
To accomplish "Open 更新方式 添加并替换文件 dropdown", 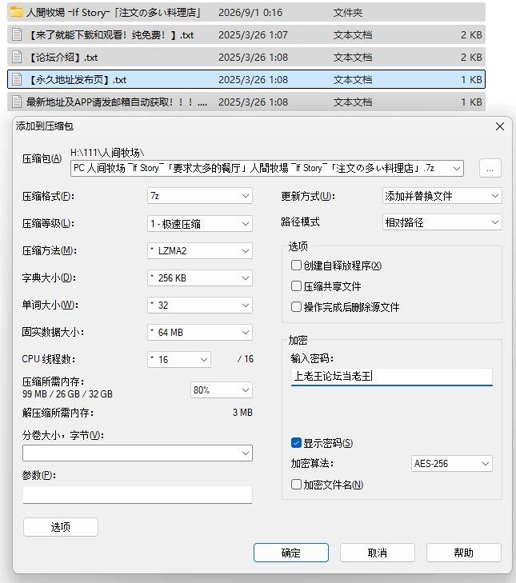I will [x=442, y=196].
